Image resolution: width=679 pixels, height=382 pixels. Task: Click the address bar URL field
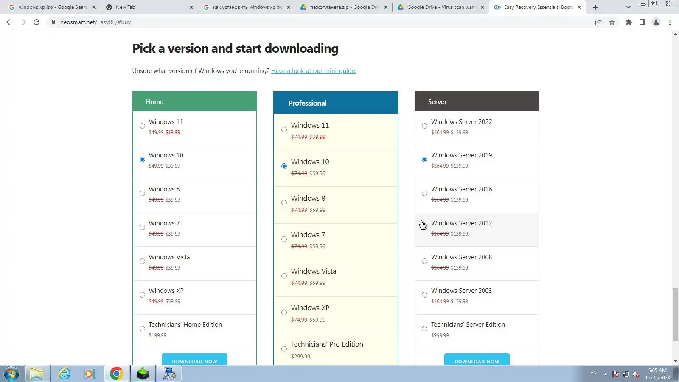(x=318, y=22)
